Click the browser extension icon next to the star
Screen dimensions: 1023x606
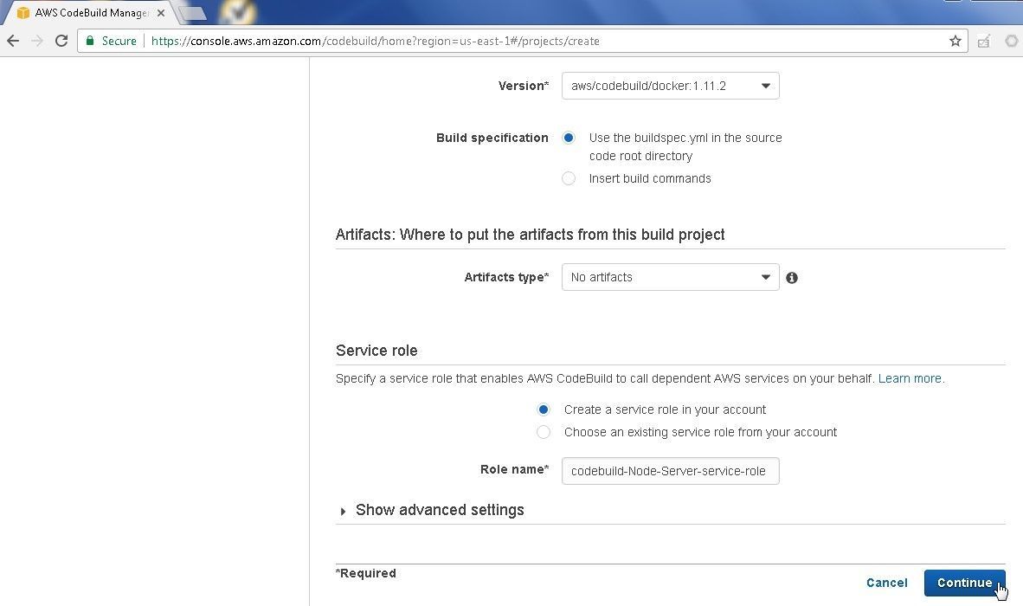coord(984,41)
